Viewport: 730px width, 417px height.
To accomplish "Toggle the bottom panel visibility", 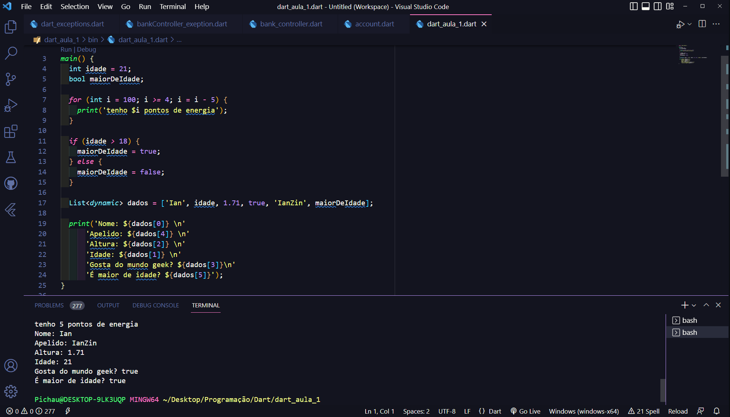I will click(646, 6).
